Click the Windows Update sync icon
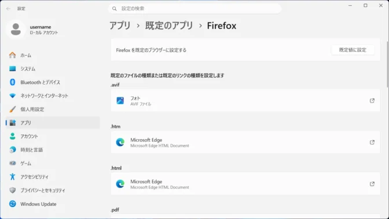This screenshot has height=219, width=389. click(x=12, y=204)
